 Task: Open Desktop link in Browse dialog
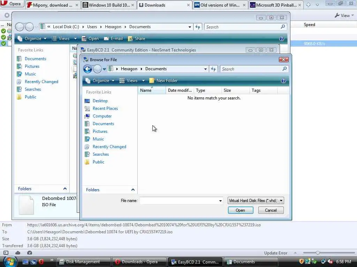pyautogui.click(x=100, y=101)
